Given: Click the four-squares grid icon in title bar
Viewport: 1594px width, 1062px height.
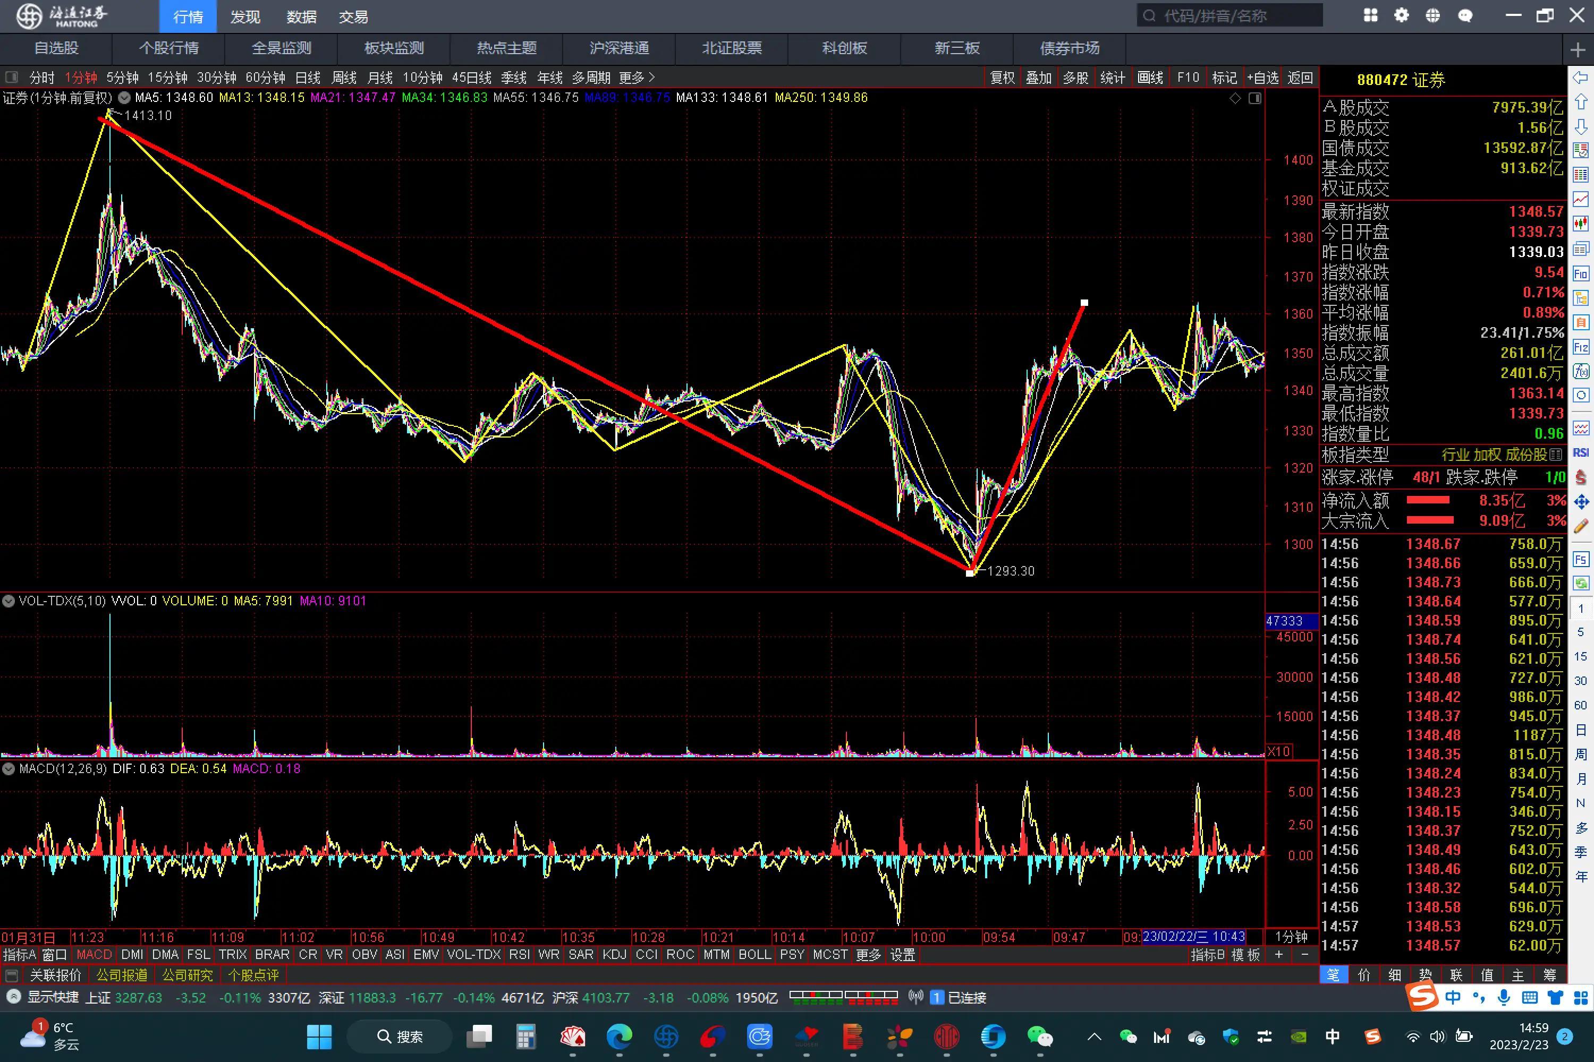Looking at the screenshot, I should (1370, 15).
